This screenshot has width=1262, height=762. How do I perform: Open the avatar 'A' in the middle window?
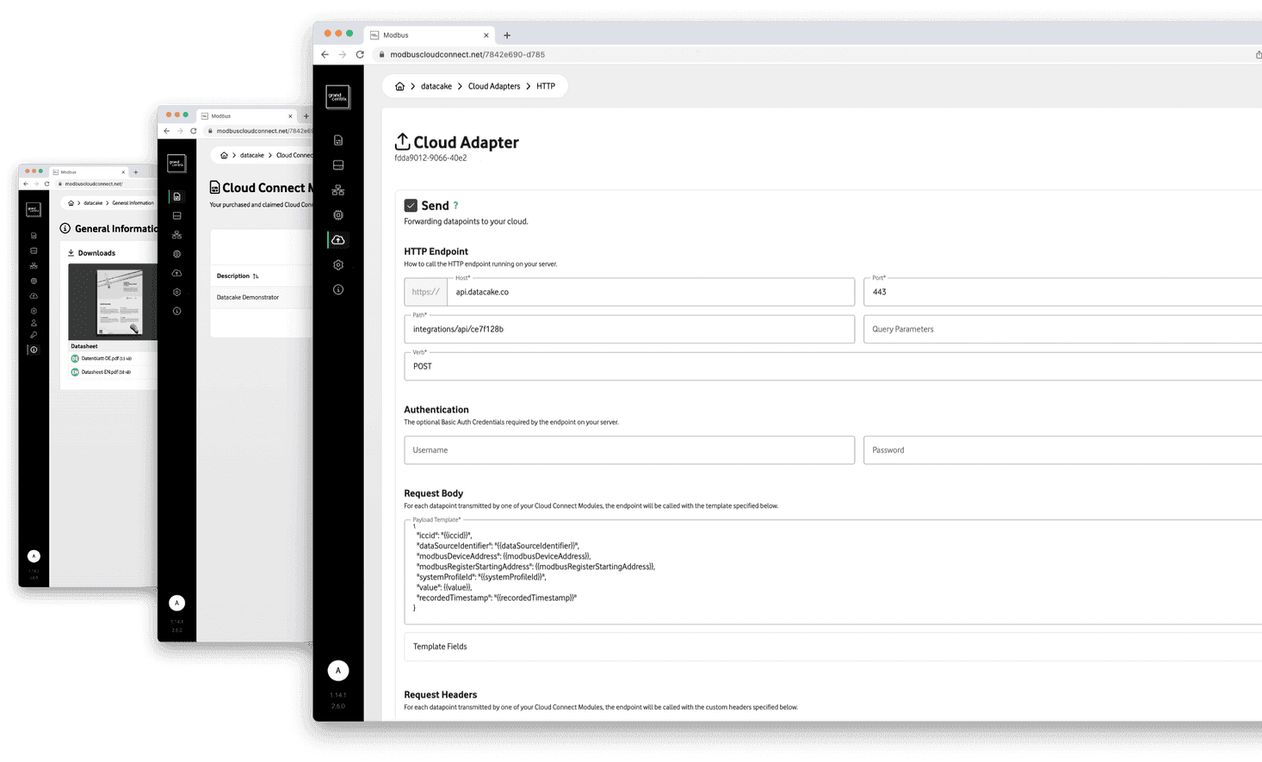coord(176,603)
